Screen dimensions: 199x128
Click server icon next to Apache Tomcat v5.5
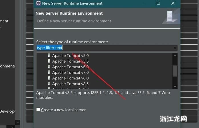[49, 61]
